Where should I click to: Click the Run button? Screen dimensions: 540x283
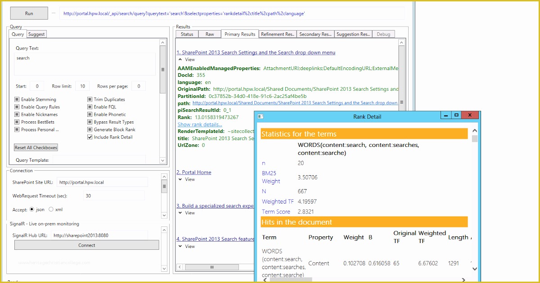[29, 13]
